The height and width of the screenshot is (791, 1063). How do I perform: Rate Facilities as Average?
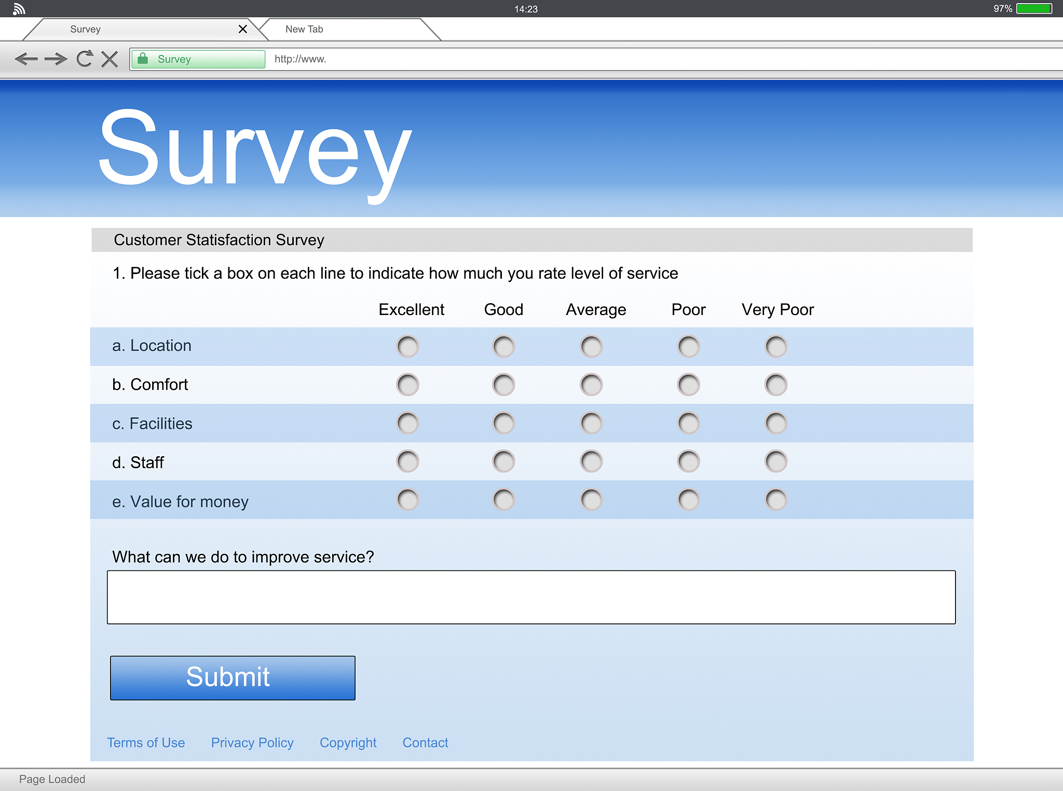pos(591,423)
